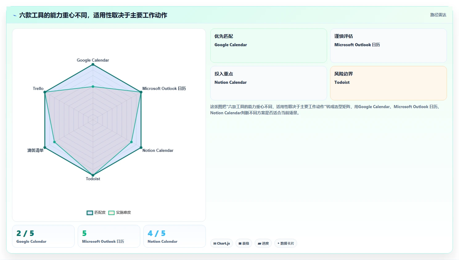Image resolution: width=459 pixels, height=260 pixels.
Task: Click the Notion Calendar radar axis label
Action: point(158,150)
